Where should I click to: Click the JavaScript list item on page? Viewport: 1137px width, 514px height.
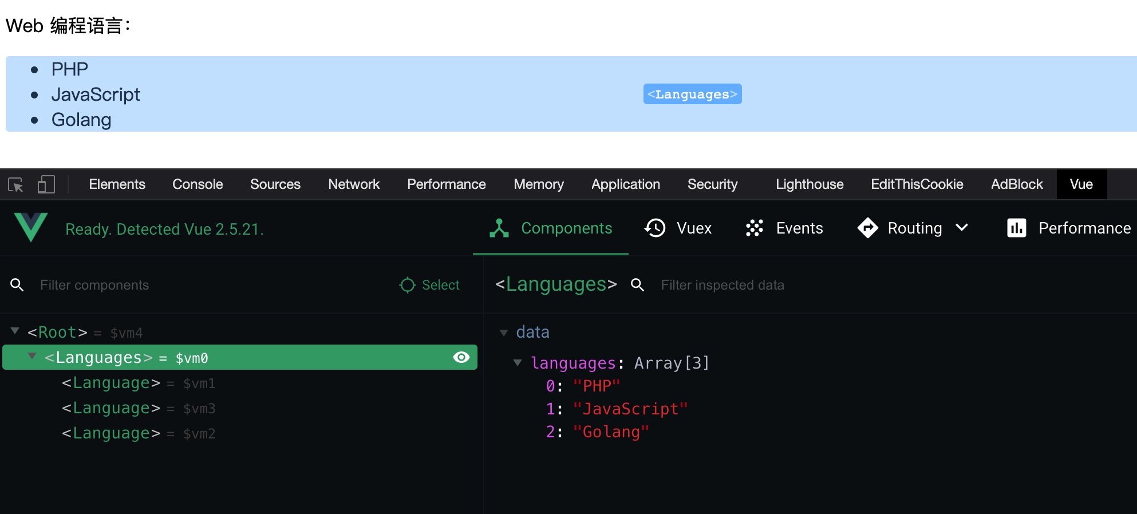pyautogui.click(x=96, y=94)
